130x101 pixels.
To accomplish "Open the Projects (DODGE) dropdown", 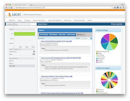I will [x=12, y=24].
